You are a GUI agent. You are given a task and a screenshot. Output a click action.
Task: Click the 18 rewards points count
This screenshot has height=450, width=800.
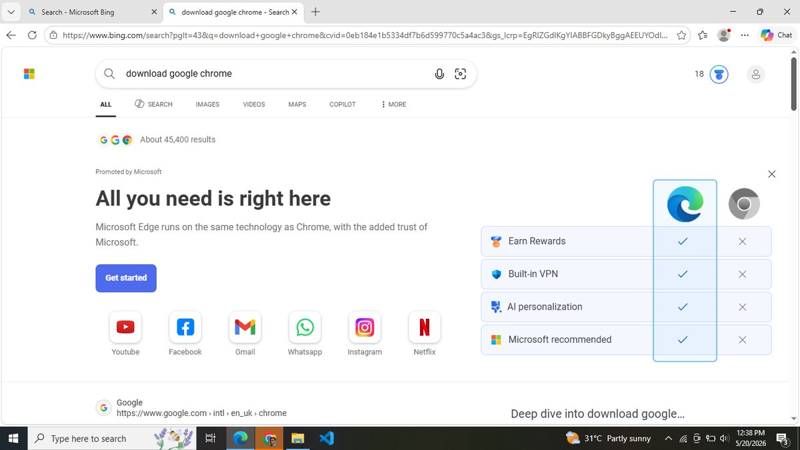pyautogui.click(x=699, y=74)
